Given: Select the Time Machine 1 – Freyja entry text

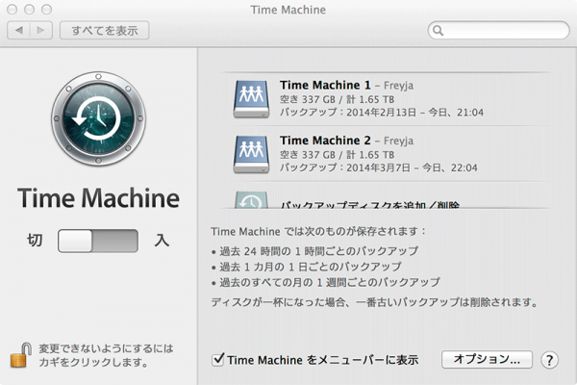Looking at the screenshot, I should click(335, 85).
